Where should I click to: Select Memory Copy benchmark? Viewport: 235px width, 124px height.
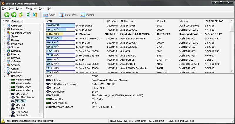(23, 87)
